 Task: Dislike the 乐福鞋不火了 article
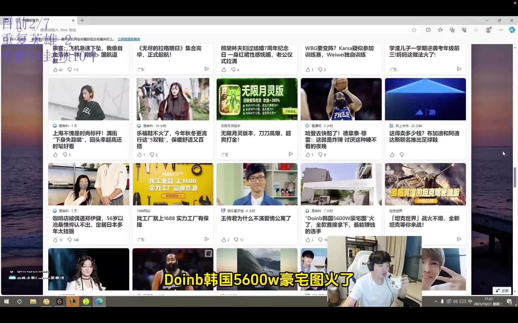pos(152,155)
